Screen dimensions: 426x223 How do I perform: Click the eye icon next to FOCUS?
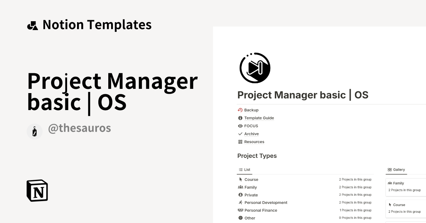coord(240,126)
